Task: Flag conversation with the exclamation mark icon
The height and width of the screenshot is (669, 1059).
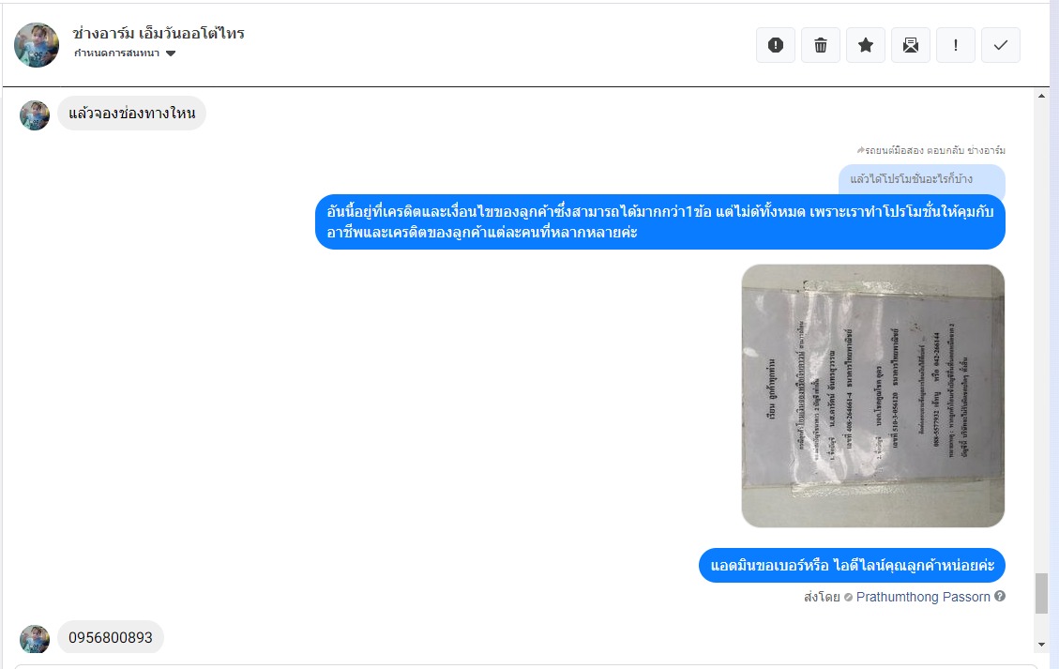Action: coord(956,45)
